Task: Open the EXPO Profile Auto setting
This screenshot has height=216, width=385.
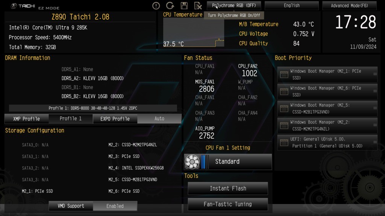Action: [x=159, y=118]
